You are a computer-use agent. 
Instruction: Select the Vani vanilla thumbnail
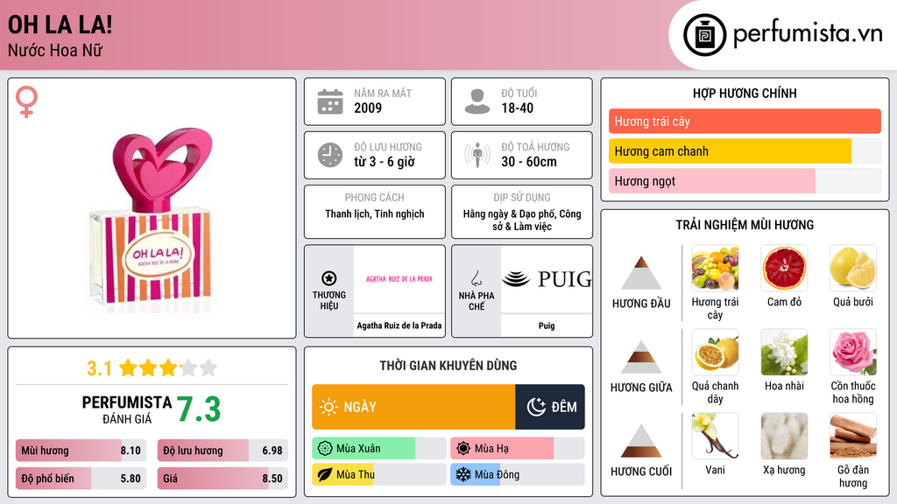click(715, 436)
